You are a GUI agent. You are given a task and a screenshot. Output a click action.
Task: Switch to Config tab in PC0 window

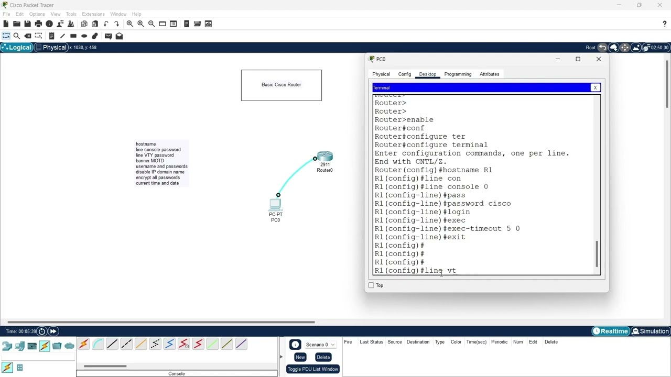pyautogui.click(x=405, y=74)
